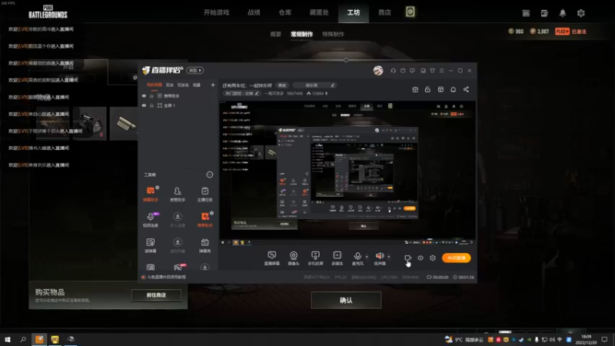
Task: Open the notification bell in the room header
Action: (453, 89)
